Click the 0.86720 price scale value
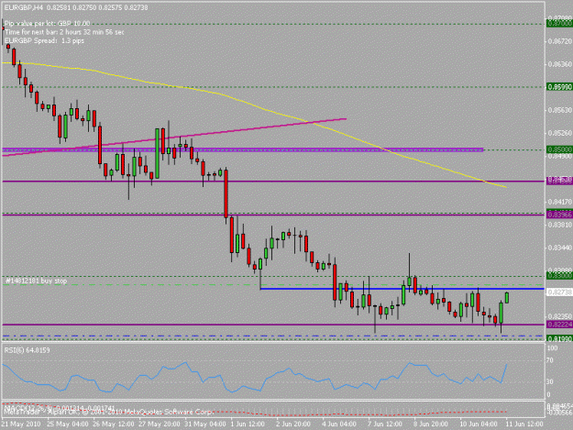 point(559,41)
